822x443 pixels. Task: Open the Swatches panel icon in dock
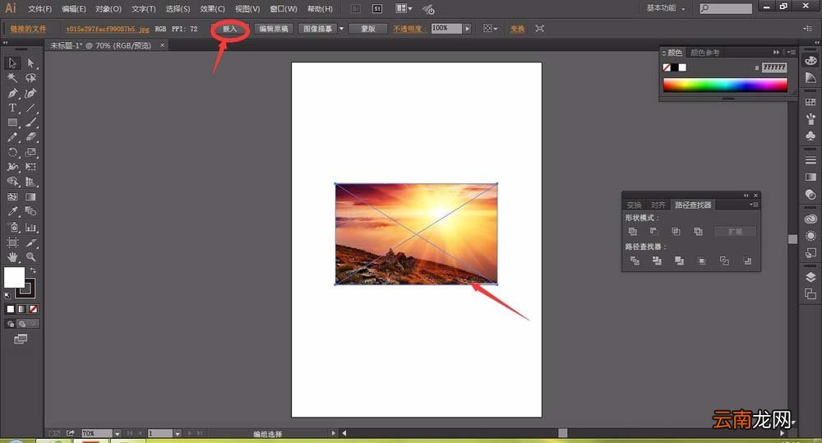(x=810, y=102)
